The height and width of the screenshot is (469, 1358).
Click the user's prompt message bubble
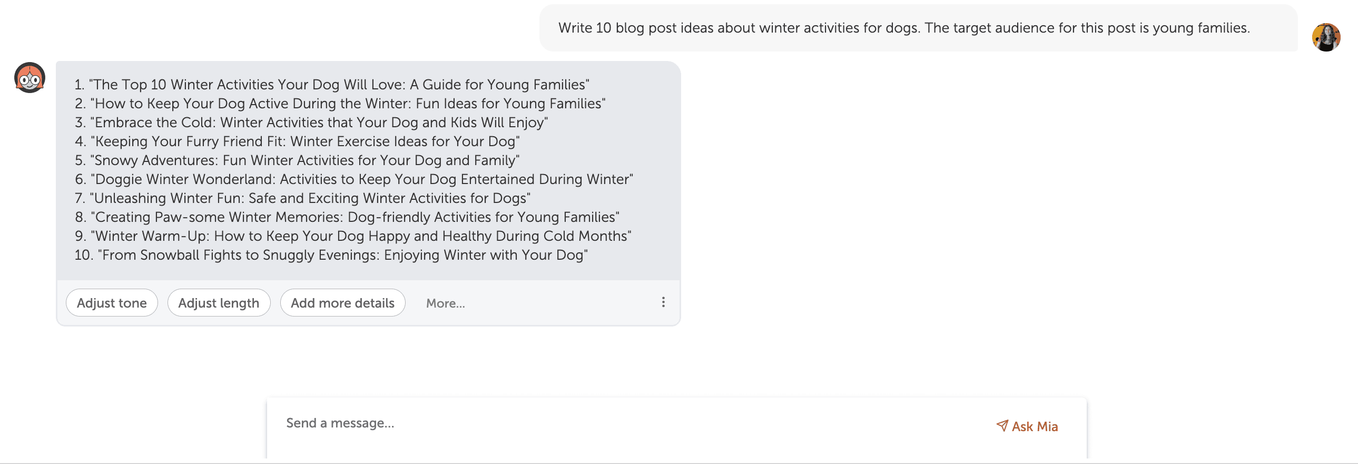918,28
